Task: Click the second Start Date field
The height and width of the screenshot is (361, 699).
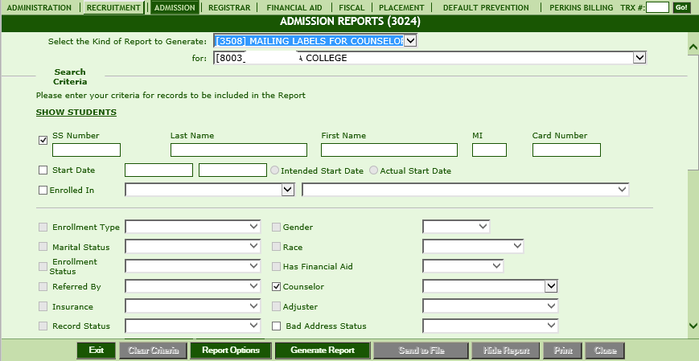Action: tap(232, 170)
